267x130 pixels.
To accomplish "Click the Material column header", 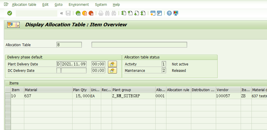I will pos(48,90).
